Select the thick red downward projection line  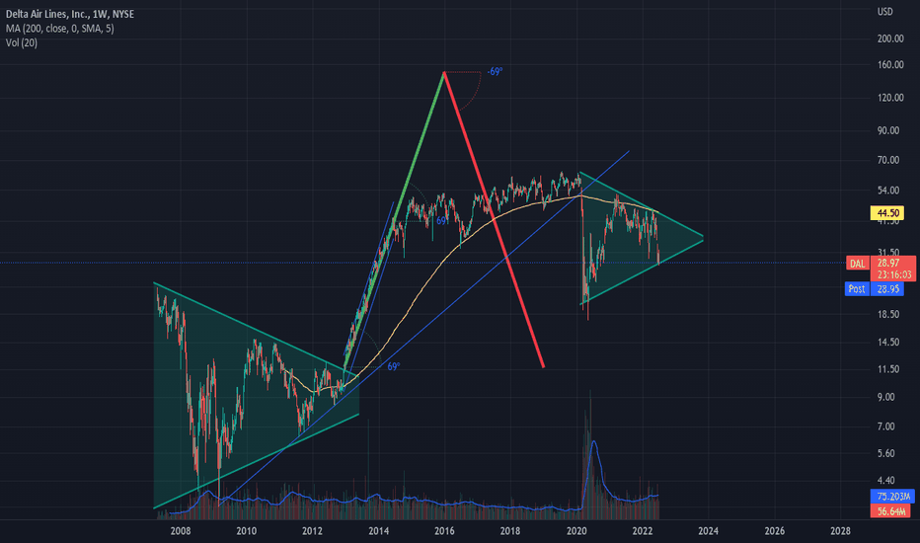coord(494,219)
